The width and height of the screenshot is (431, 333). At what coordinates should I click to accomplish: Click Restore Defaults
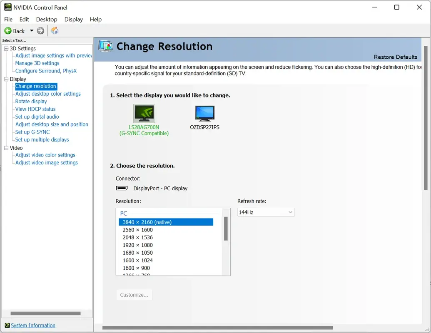(395, 57)
